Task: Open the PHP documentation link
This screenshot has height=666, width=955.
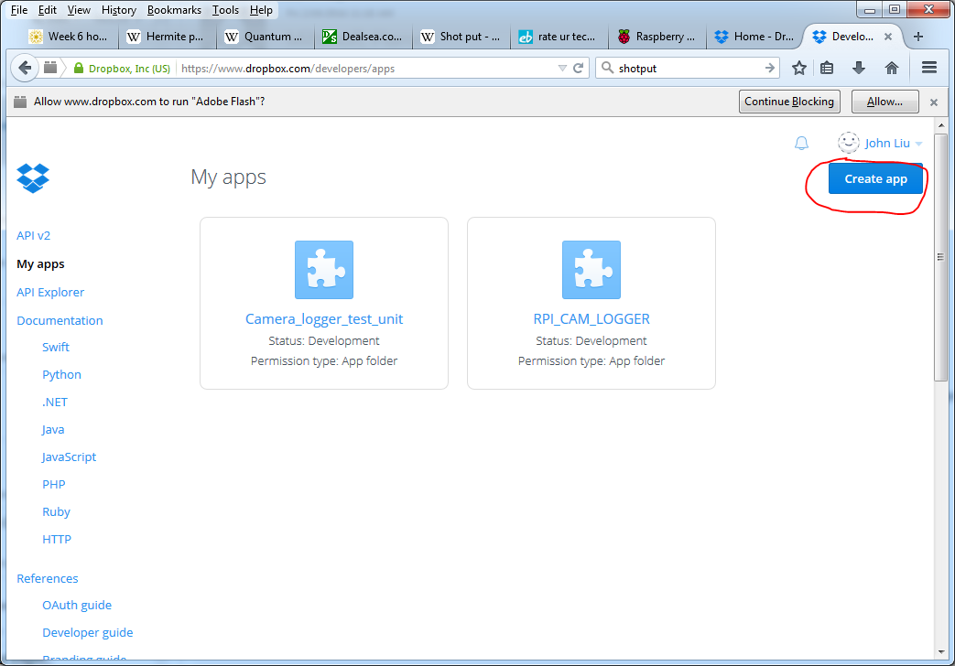Action: coord(54,485)
